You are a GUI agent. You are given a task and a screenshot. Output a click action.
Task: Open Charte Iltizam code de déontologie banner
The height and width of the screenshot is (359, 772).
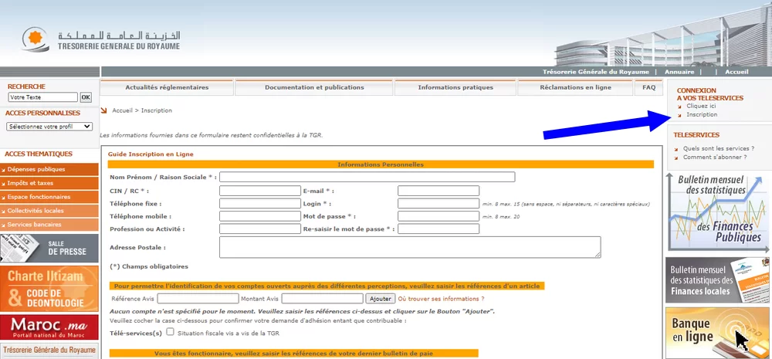pos(49,287)
